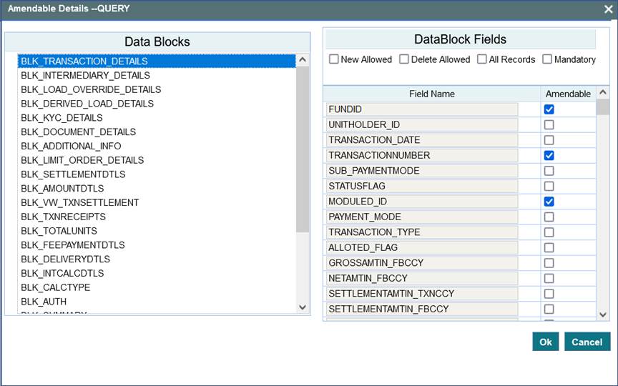
Task: Tick Amendable box for TRANSACTION_DATE
Action: [549, 140]
